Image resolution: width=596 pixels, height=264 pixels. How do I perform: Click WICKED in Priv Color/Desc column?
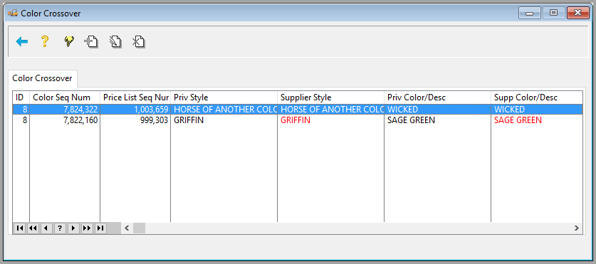point(437,110)
